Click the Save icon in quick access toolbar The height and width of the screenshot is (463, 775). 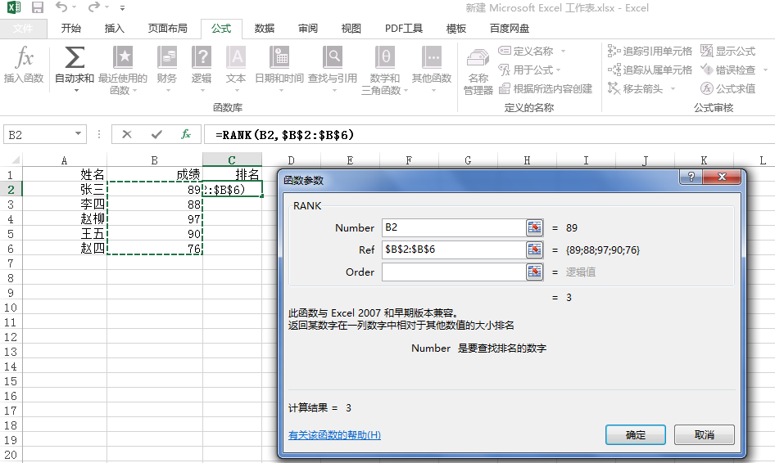38,7
